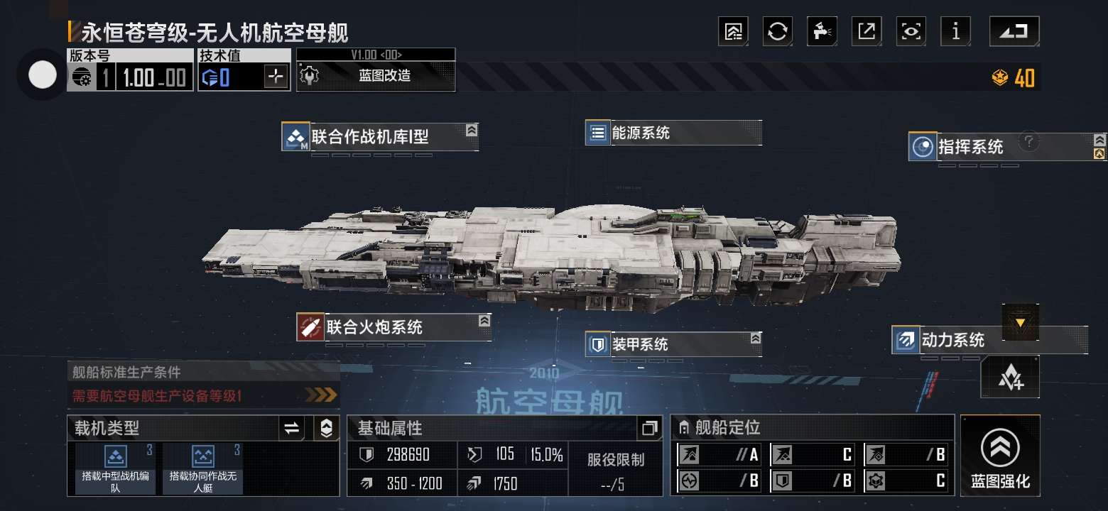Screen dimensions: 1108x511
Task: Select the 动力系统 module label
Action: click(x=952, y=340)
